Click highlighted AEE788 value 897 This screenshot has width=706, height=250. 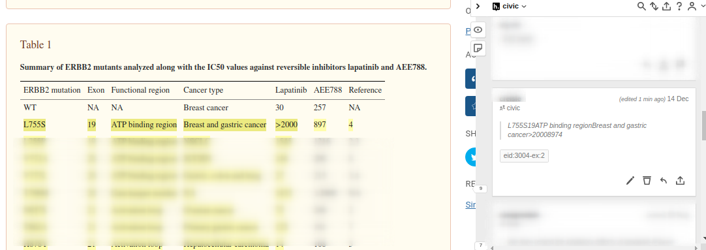point(320,124)
